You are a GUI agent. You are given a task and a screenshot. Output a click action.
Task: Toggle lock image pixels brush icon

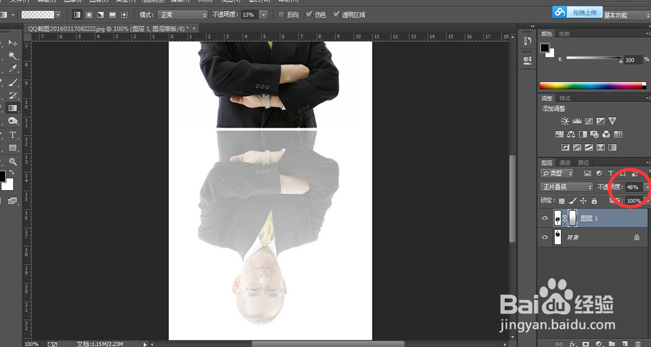click(x=572, y=201)
